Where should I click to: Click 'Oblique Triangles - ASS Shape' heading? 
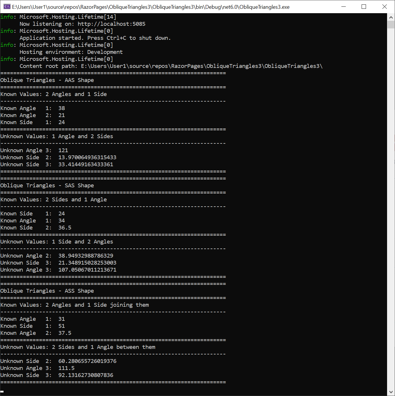click(47, 291)
